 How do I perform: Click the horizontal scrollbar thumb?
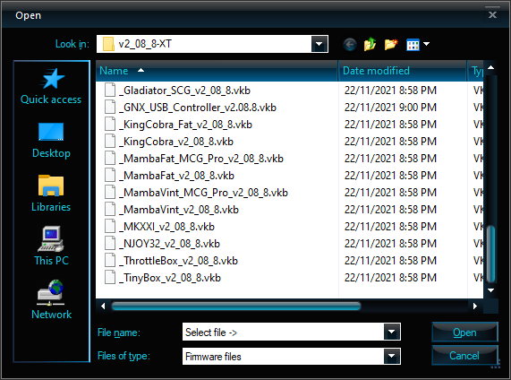[236, 306]
